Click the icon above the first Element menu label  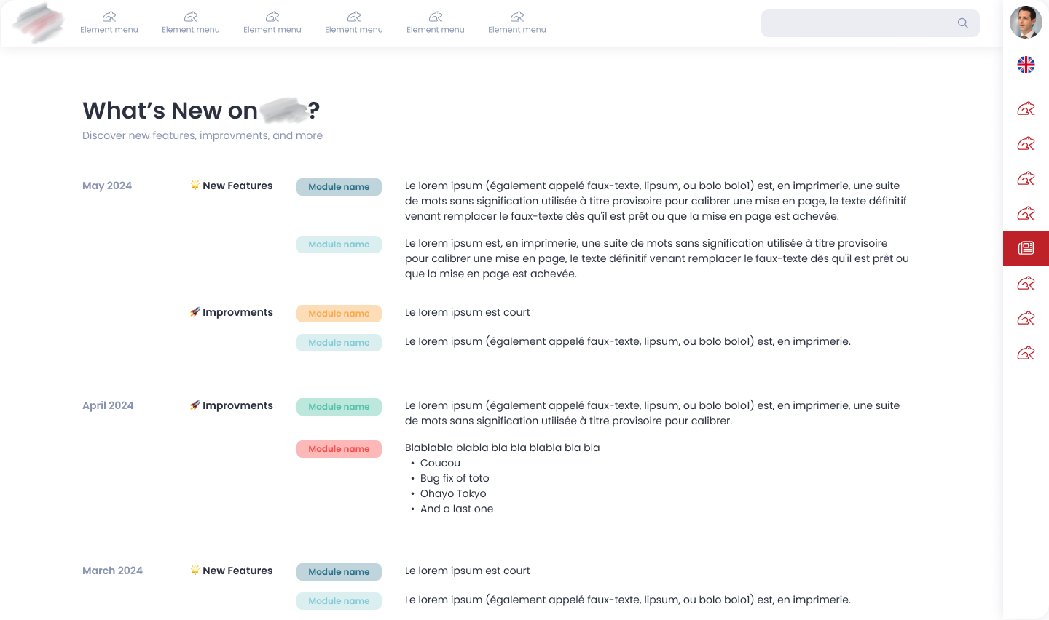pos(109,16)
